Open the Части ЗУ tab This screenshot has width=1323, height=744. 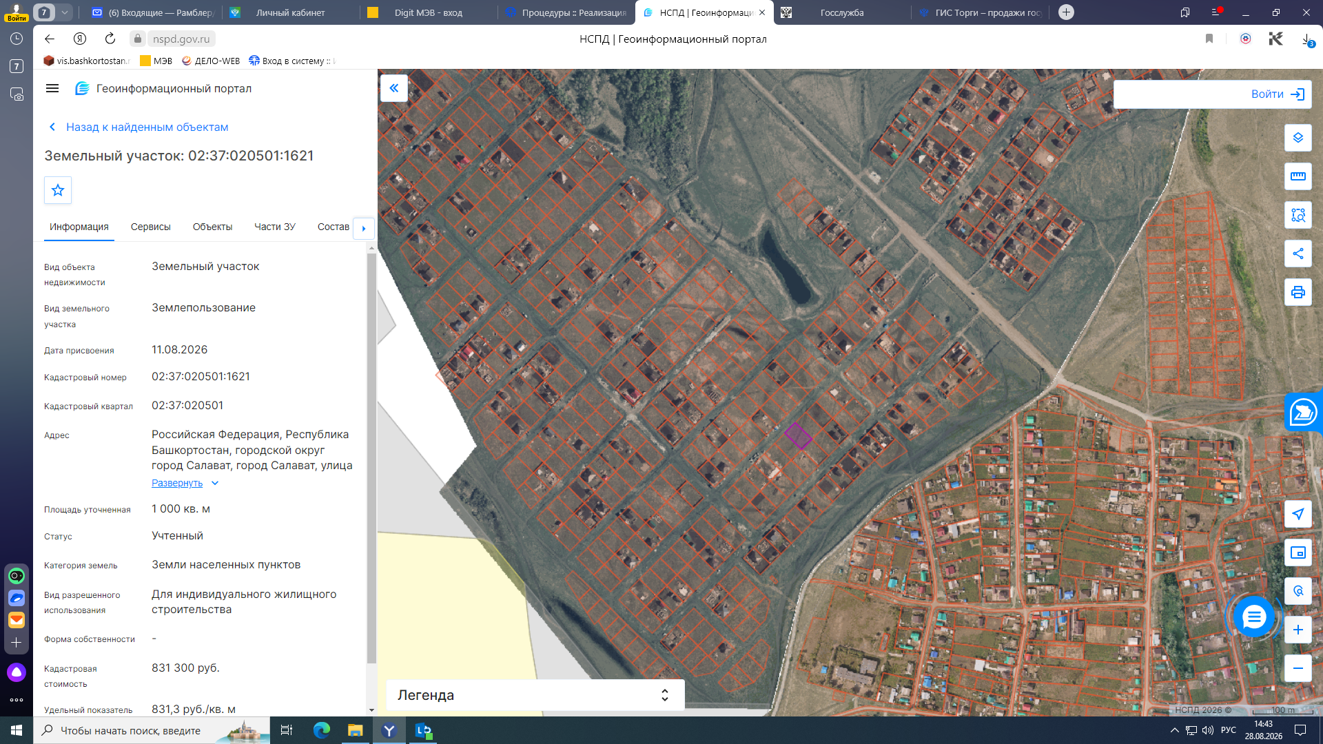pos(274,227)
